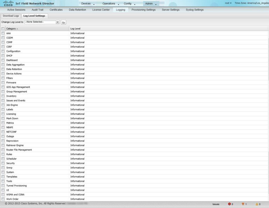
Task: Select the DHCP row checkbox
Action: point(3,56)
